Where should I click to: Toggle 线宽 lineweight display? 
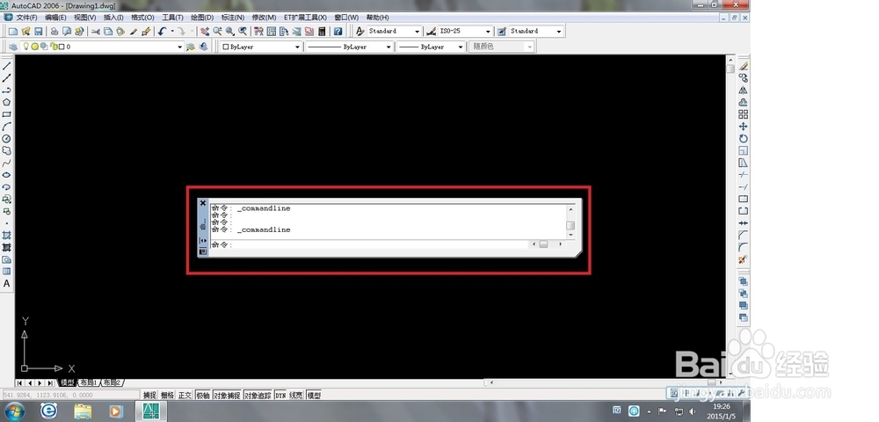(x=296, y=395)
